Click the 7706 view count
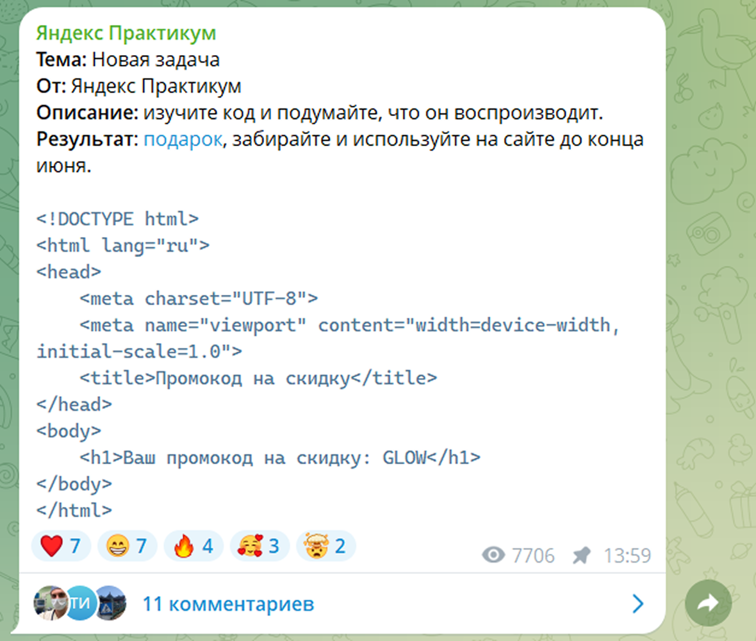This screenshot has height=641, width=756. (x=533, y=556)
